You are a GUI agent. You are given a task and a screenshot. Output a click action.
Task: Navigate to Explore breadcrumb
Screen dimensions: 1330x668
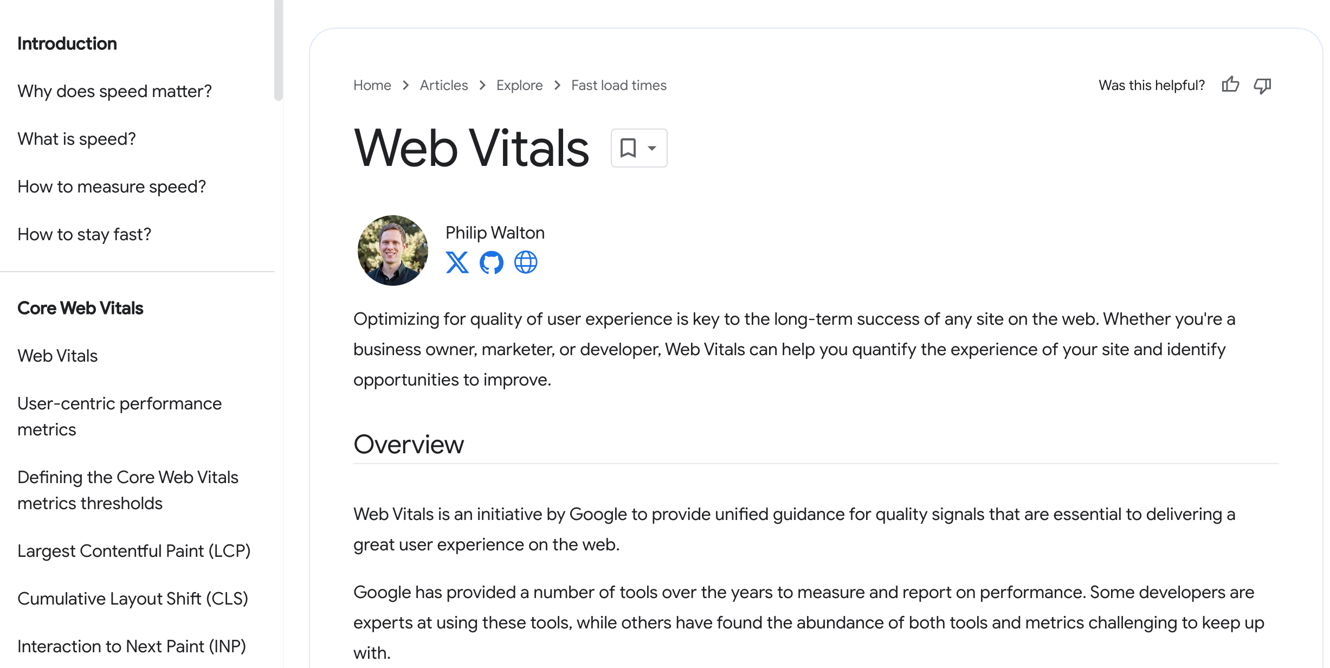519,85
